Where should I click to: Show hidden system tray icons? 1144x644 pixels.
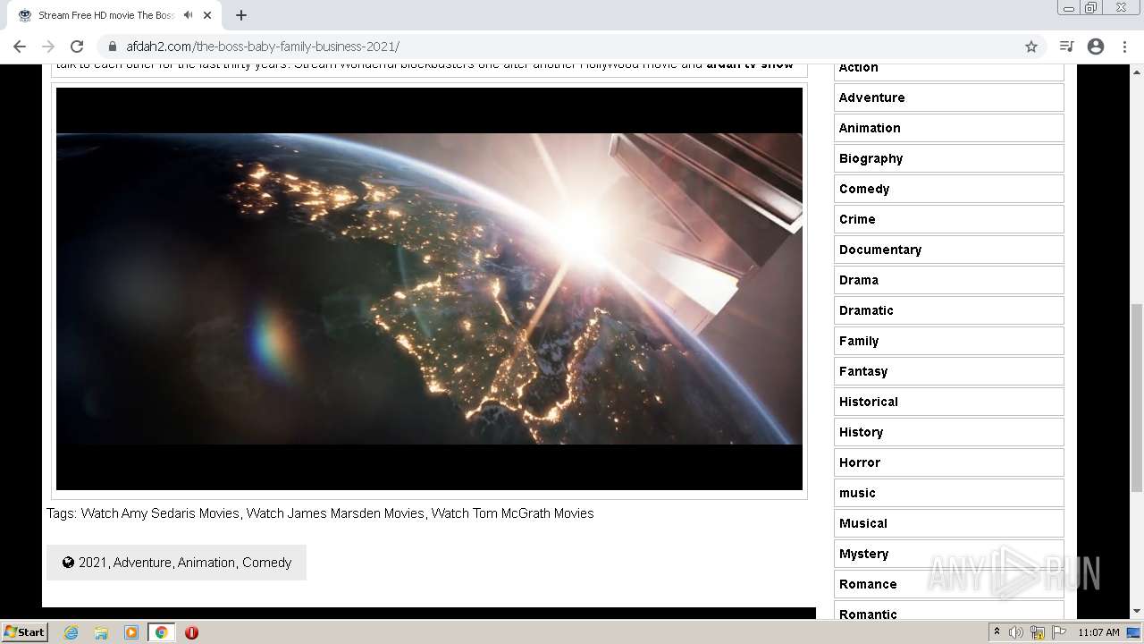point(997,632)
